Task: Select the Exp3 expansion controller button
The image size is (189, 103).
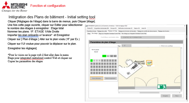Action: click(115, 56)
